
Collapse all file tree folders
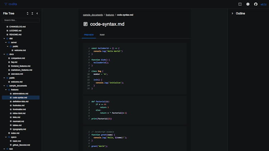click(x=32, y=13)
